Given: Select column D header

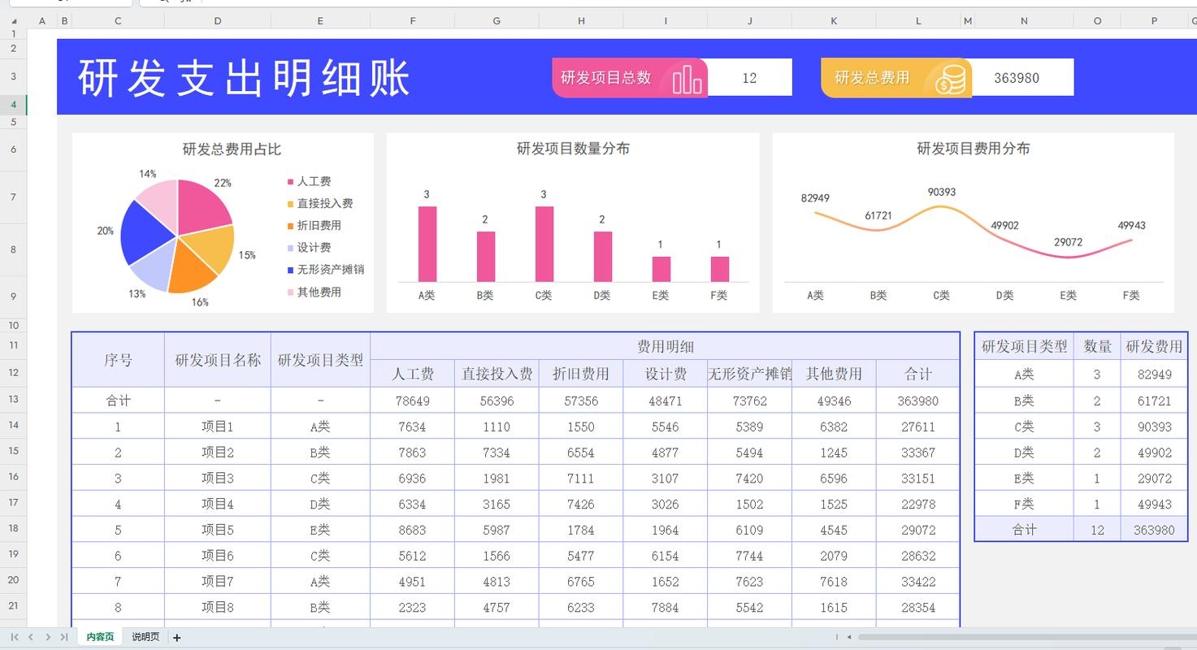Looking at the screenshot, I should [x=218, y=21].
